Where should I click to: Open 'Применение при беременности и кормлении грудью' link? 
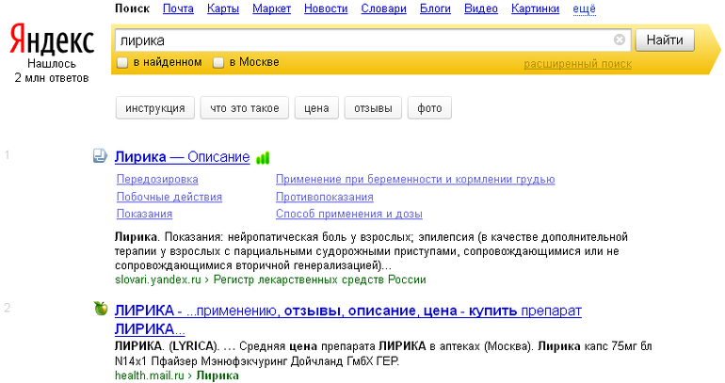tap(415, 179)
